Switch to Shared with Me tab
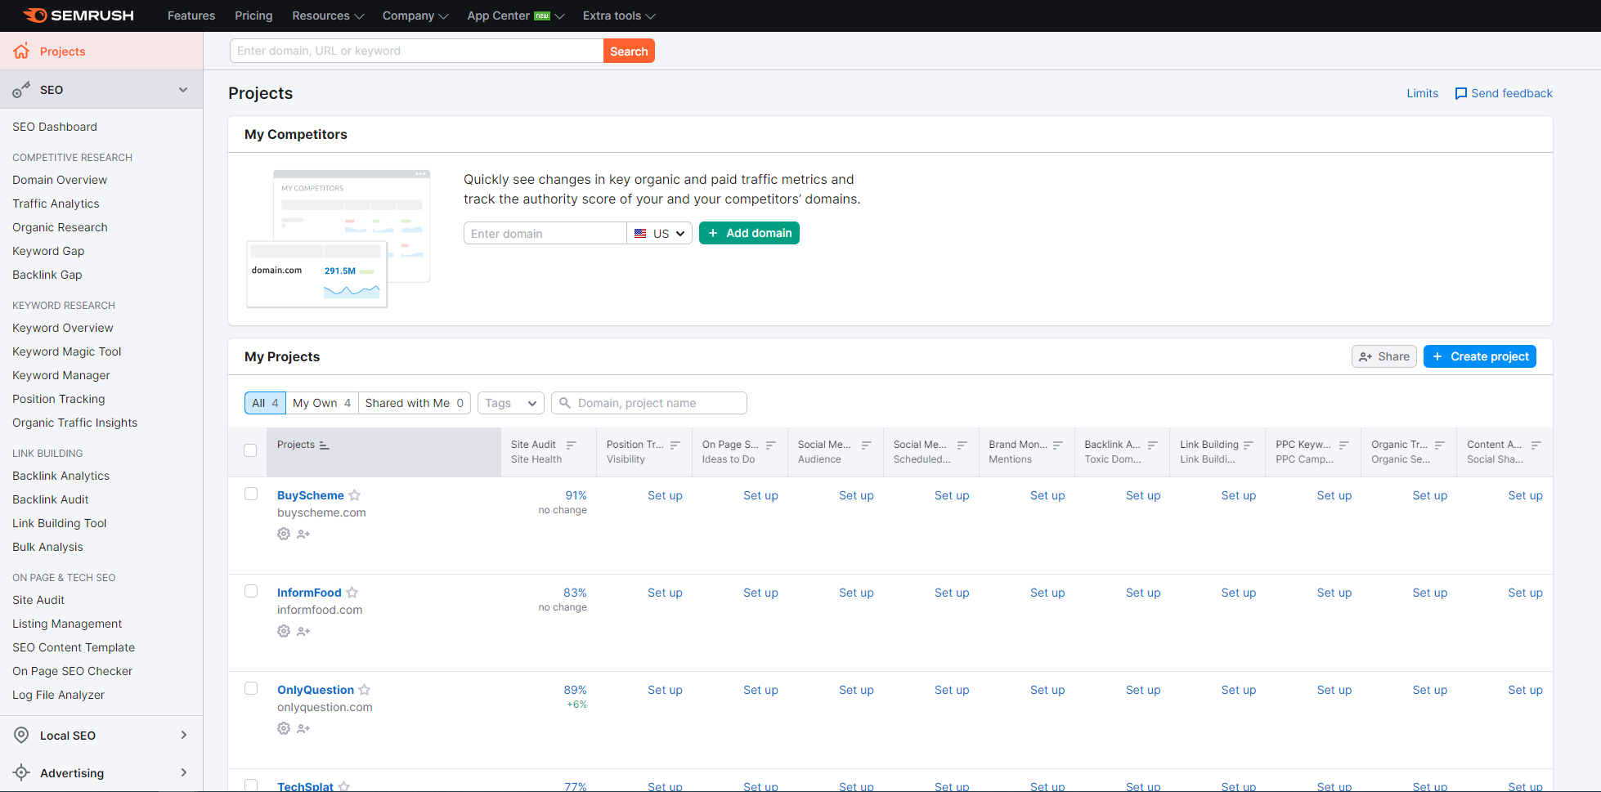The width and height of the screenshot is (1601, 792). [414, 403]
